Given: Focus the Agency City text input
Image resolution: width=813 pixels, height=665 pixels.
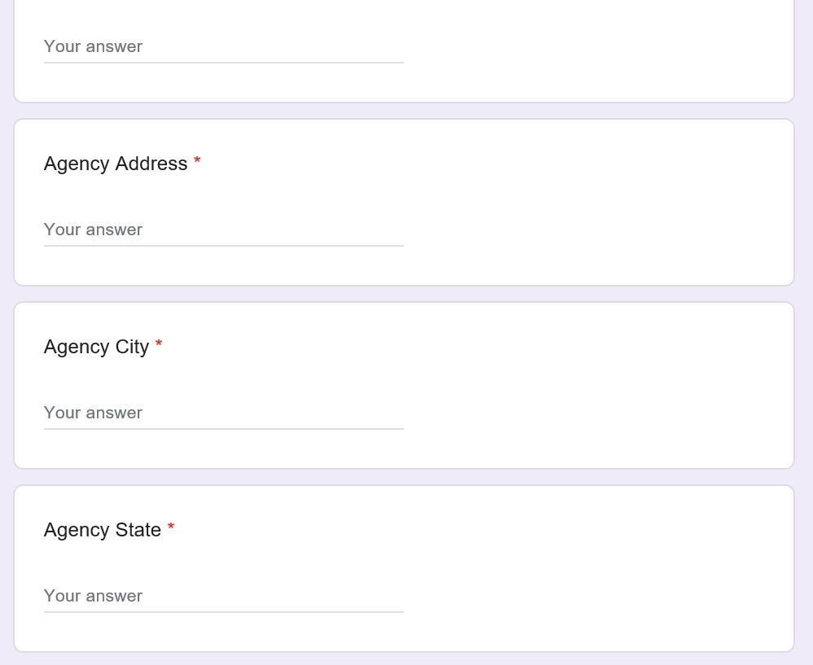Looking at the screenshot, I should pos(223,413).
